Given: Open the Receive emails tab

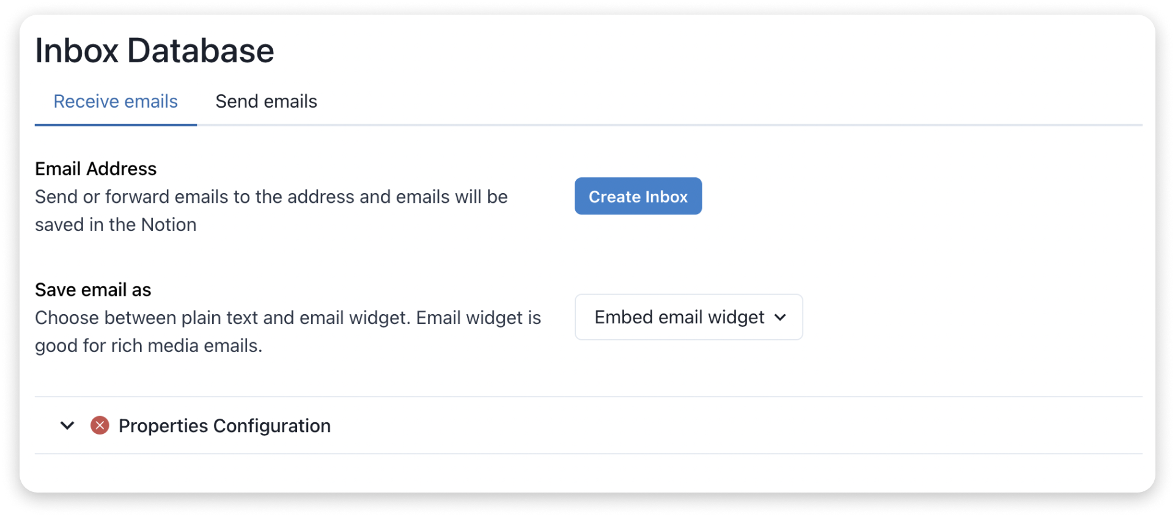Looking at the screenshot, I should coord(115,101).
